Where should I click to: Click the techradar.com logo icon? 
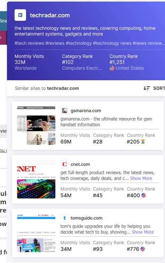tap(20, 15)
